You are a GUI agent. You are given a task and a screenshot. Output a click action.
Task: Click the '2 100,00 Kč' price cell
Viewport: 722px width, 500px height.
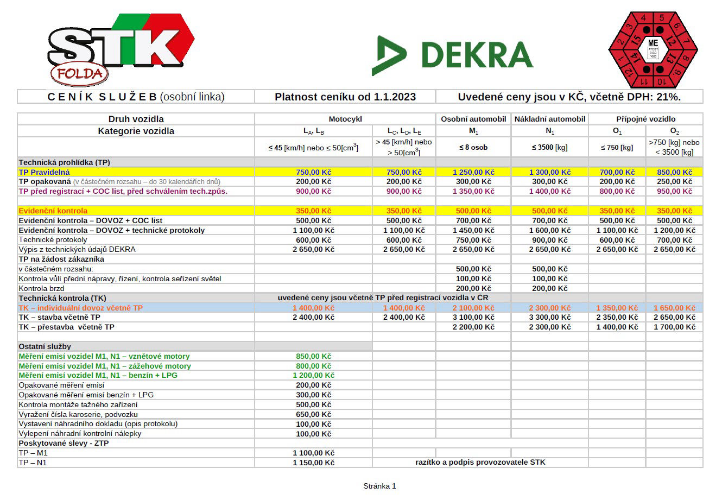(x=473, y=308)
